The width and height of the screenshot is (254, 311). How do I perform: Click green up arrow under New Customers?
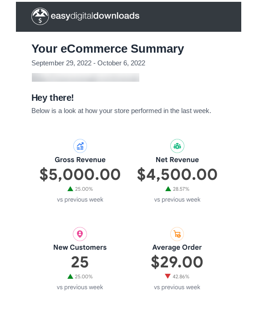click(x=70, y=276)
